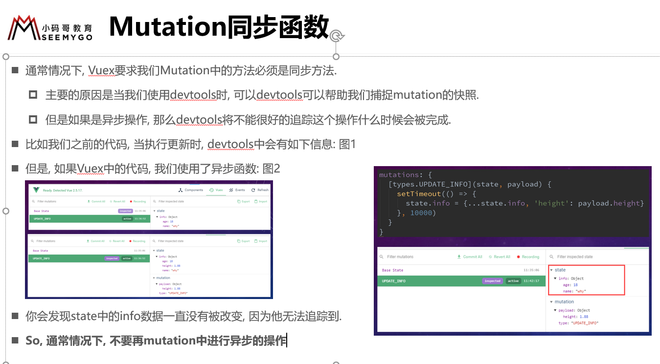Click the }, 10000) code line

(416, 213)
